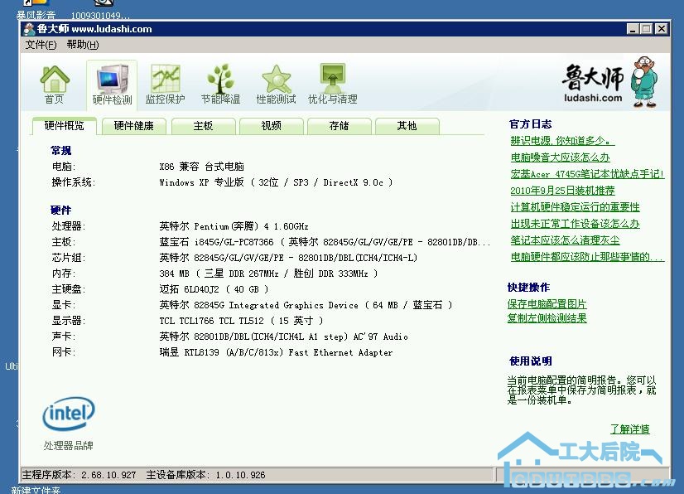
Task: Open the 监控保护 monitoring icon
Action: coord(166,85)
